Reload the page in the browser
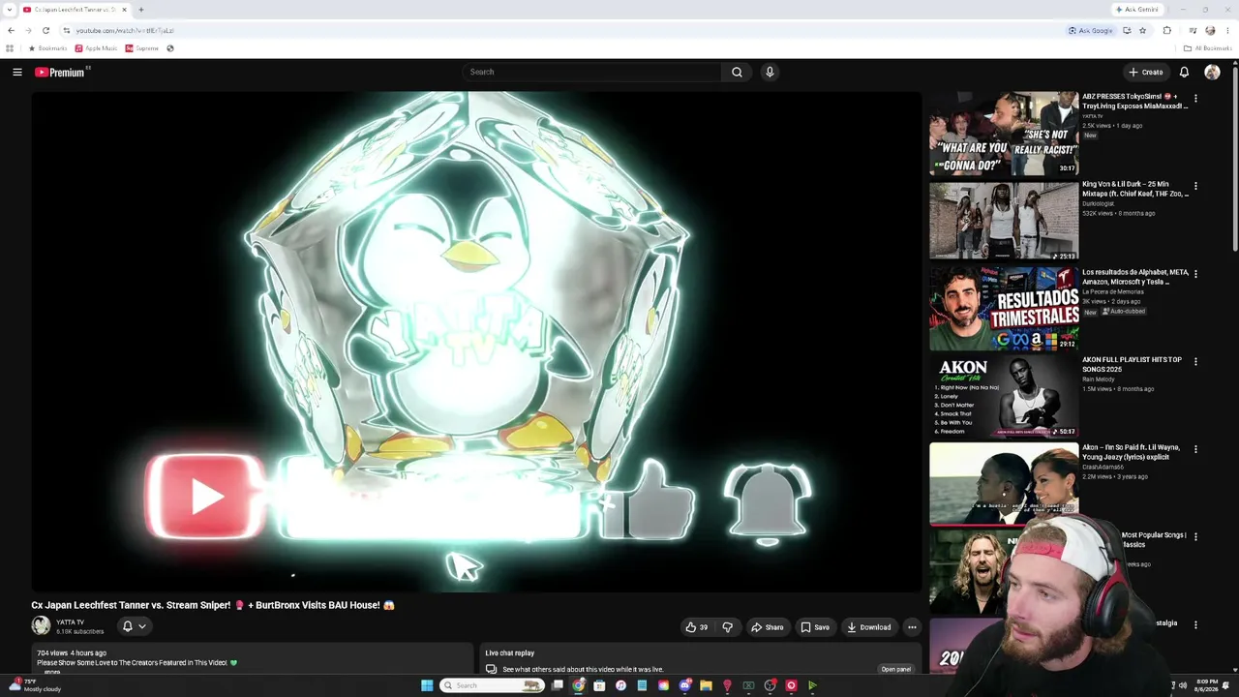1239x697 pixels. pos(45,30)
